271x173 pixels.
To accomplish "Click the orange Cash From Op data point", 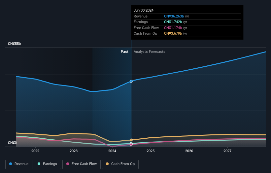I will (131, 140).
